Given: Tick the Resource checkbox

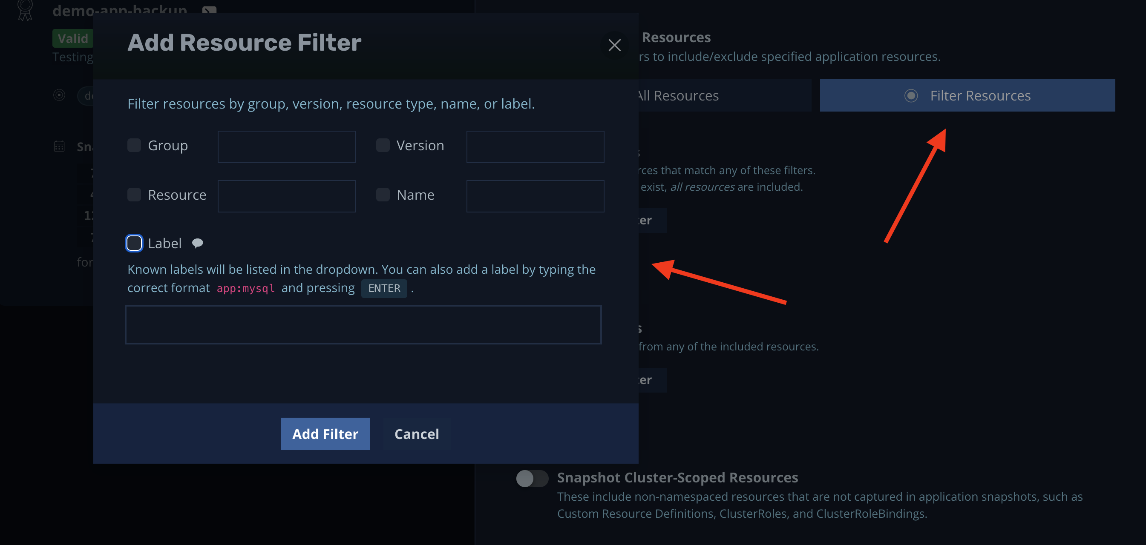Looking at the screenshot, I should click(134, 195).
